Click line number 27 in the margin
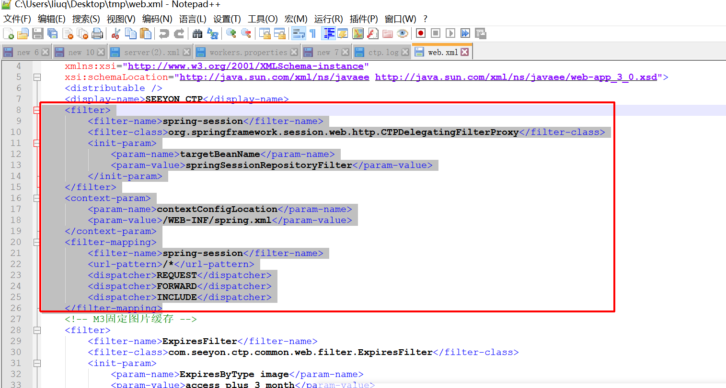 (x=16, y=319)
